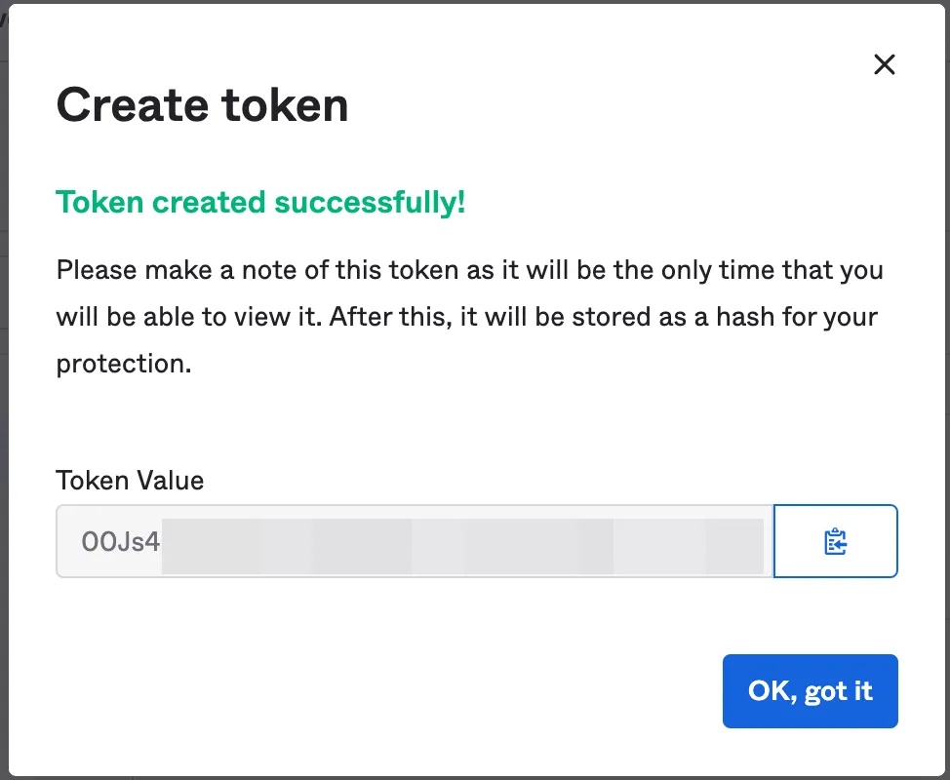This screenshot has width=950, height=780.
Task: Click the green "Token created successfully!" message
Action: click(x=260, y=203)
